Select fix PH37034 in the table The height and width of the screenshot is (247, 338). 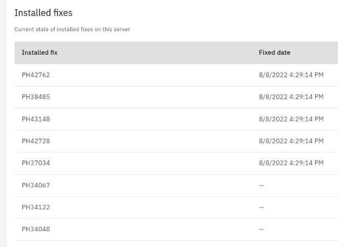click(36, 163)
